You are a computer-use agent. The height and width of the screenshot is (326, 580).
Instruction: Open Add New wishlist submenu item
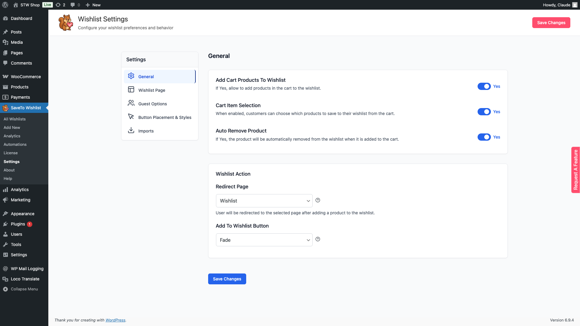(12, 127)
